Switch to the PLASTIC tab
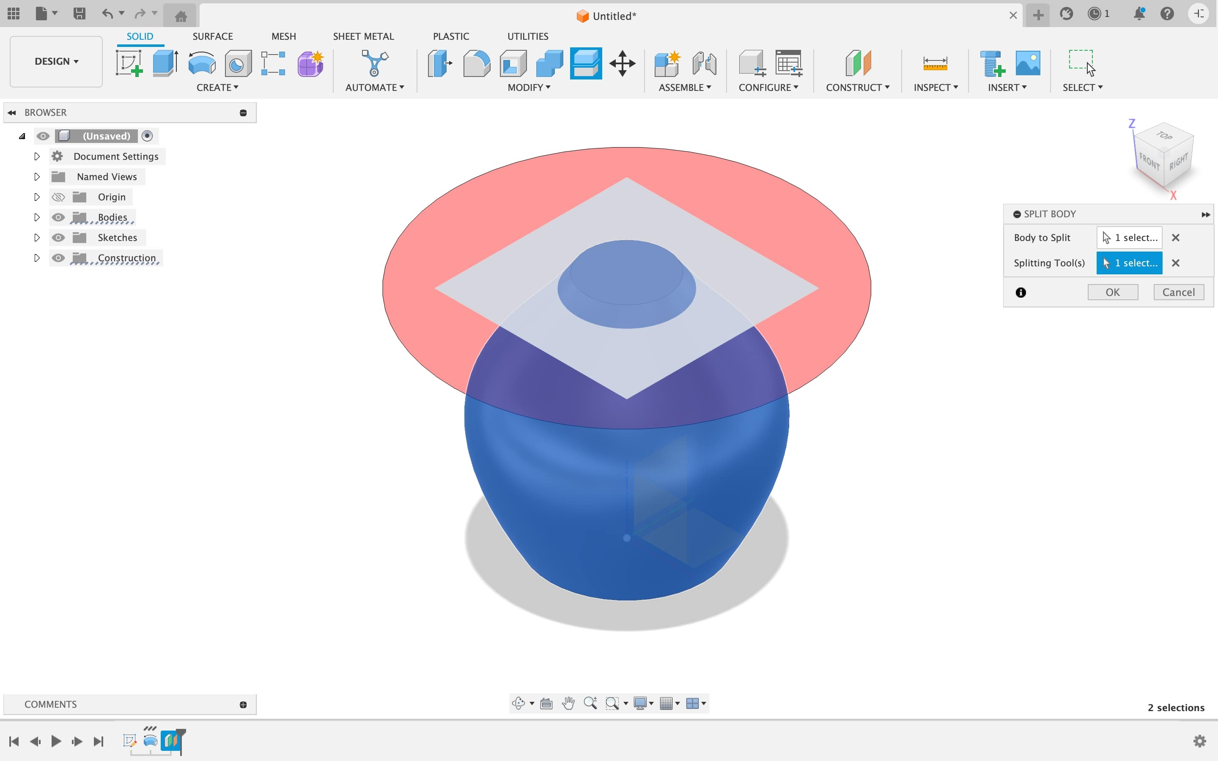This screenshot has height=761, width=1218. click(451, 36)
